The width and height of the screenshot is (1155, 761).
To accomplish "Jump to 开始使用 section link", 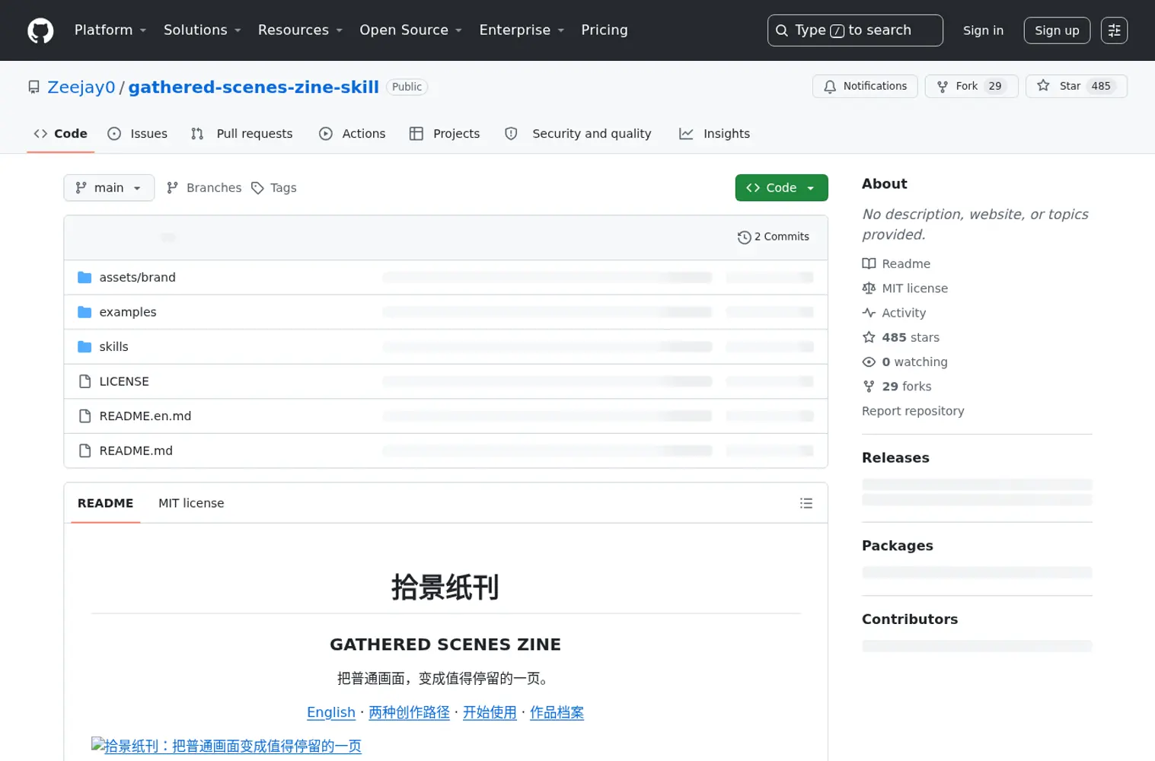I will [x=490, y=712].
